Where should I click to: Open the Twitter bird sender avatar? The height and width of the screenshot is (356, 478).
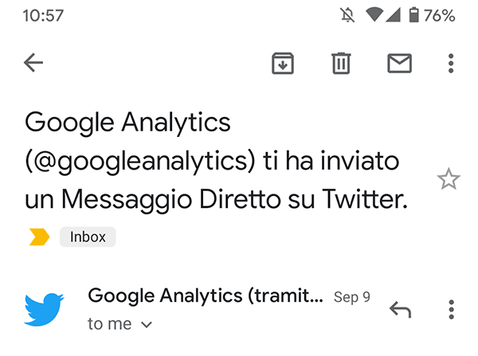44,309
